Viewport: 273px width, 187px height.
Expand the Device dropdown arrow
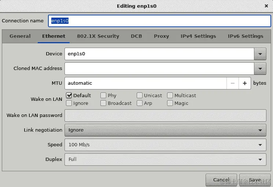[260, 54]
